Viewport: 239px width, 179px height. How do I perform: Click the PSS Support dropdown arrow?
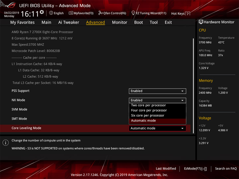[182, 91]
